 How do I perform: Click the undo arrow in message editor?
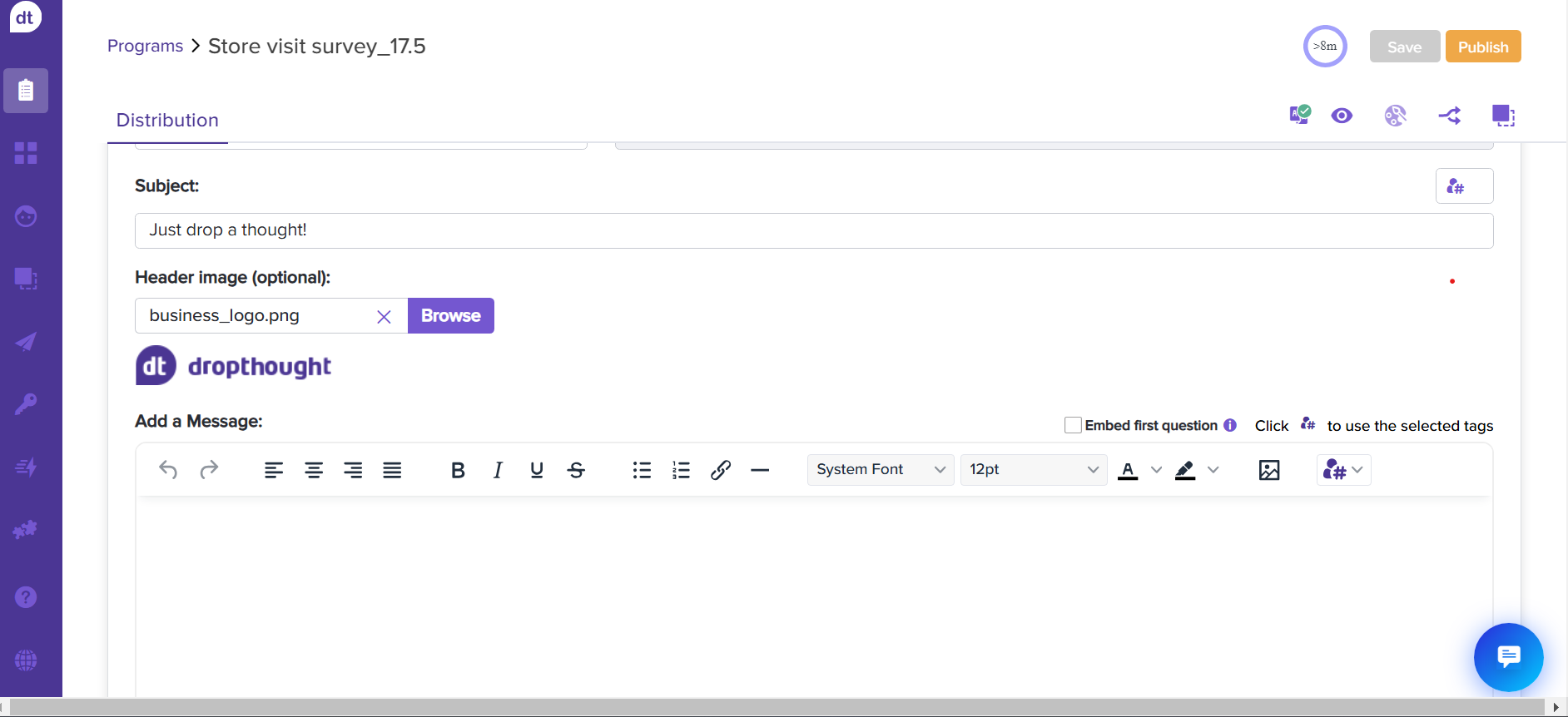click(x=168, y=470)
